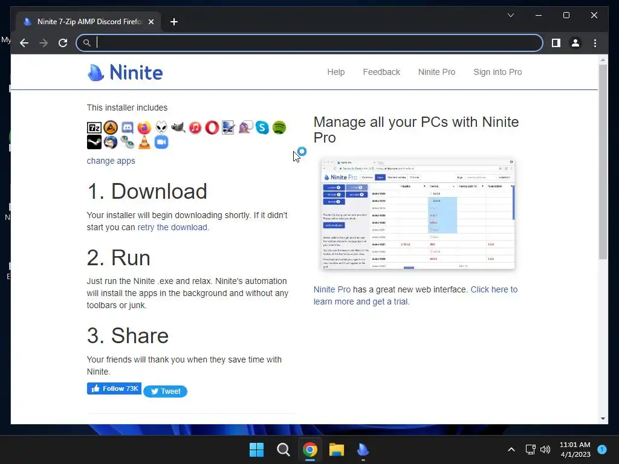Open Windows taskbar search

coord(284,449)
